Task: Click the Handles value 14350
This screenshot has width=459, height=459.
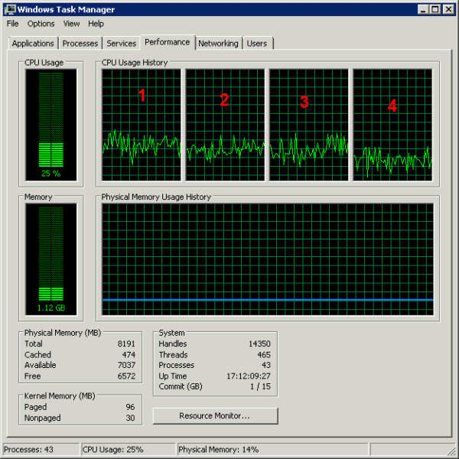Action: 259,343
